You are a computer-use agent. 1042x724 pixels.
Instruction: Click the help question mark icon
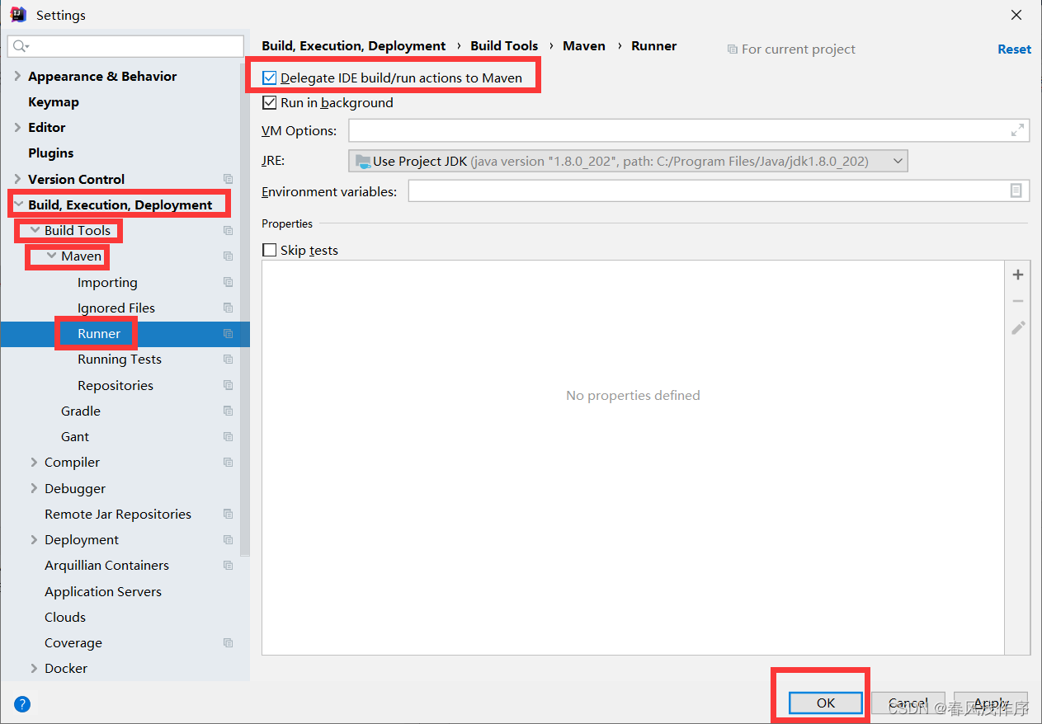pos(22,704)
